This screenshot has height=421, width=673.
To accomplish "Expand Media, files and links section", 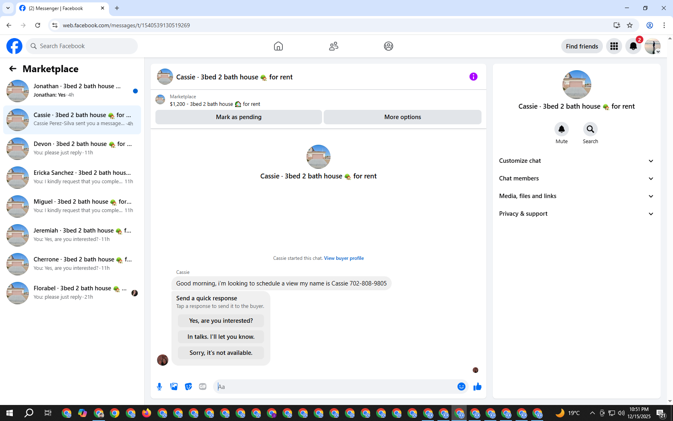I will click(x=576, y=196).
